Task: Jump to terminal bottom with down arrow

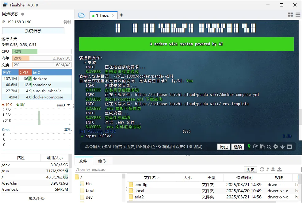Action: pos(283,147)
